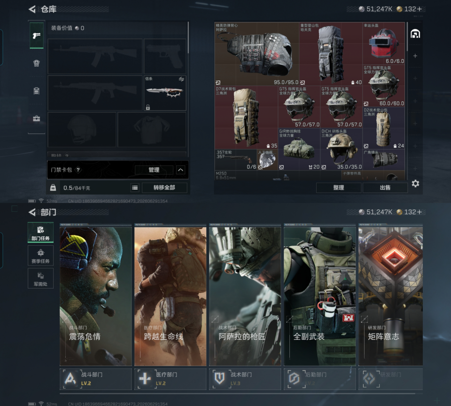Screen dimensions: 451x406
Task: Select the red 幸运头盔 helmet
Action: pos(384,43)
